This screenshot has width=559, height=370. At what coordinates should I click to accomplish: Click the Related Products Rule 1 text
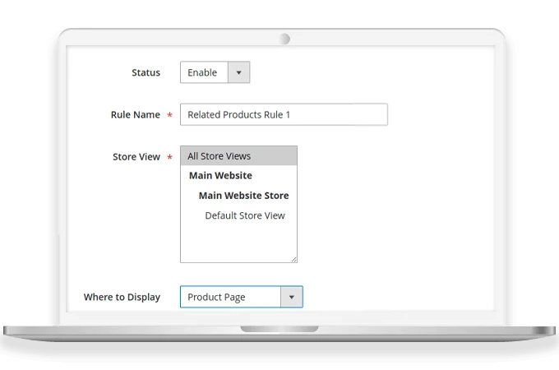pyautogui.click(x=238, y=114)
